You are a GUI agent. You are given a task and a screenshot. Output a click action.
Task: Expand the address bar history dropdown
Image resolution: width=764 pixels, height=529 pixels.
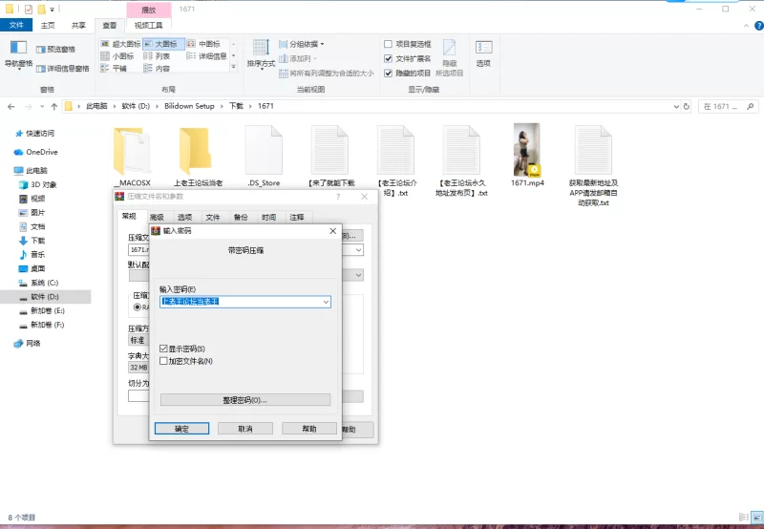pyautogui.click(x=676, y=106)
